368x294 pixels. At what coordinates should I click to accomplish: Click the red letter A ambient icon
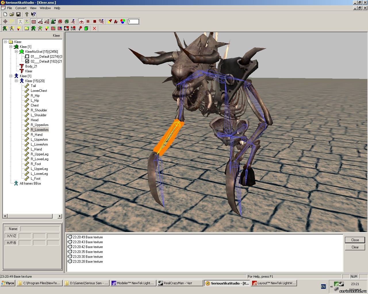(116, 22)
